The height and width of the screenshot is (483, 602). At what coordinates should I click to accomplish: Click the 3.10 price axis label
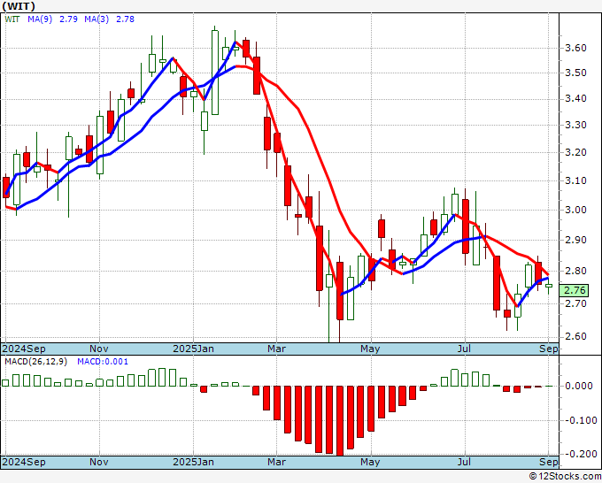point(575,180)
